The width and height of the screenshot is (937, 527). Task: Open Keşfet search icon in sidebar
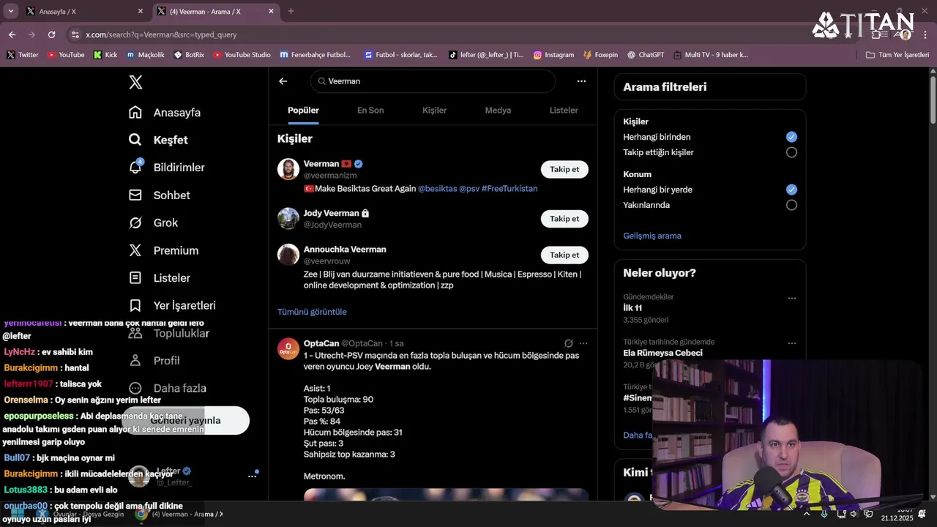(135, 140)
